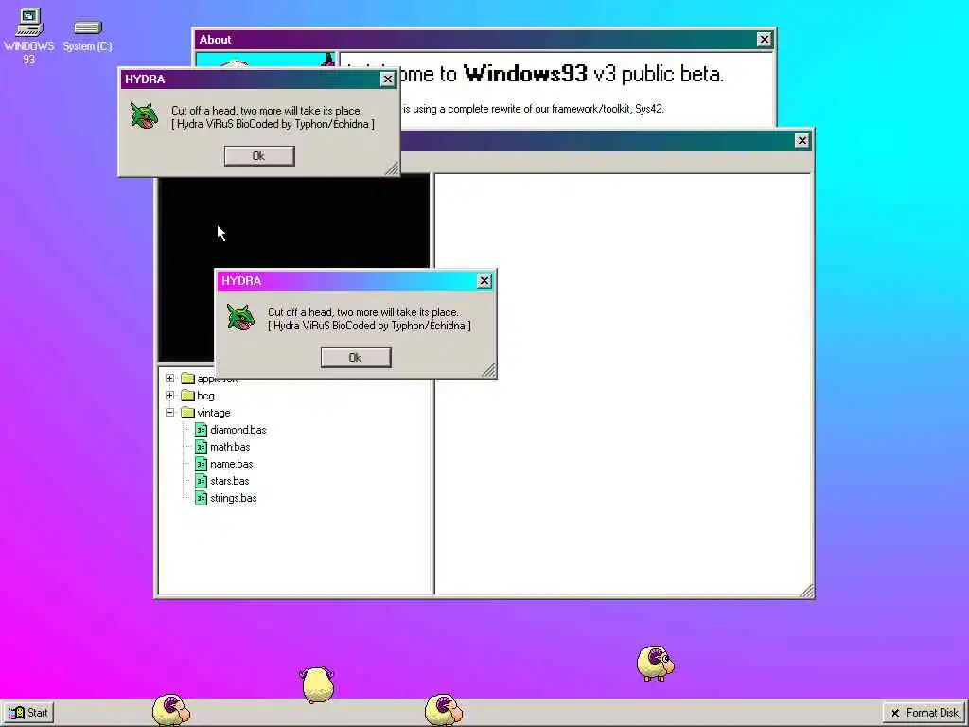
Task: Click the sheep in the taskbar middle
Action: point(443,710)
